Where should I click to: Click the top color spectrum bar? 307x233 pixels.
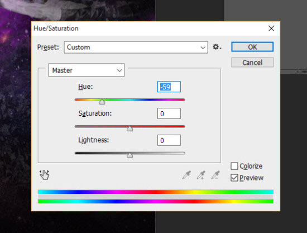156,192
